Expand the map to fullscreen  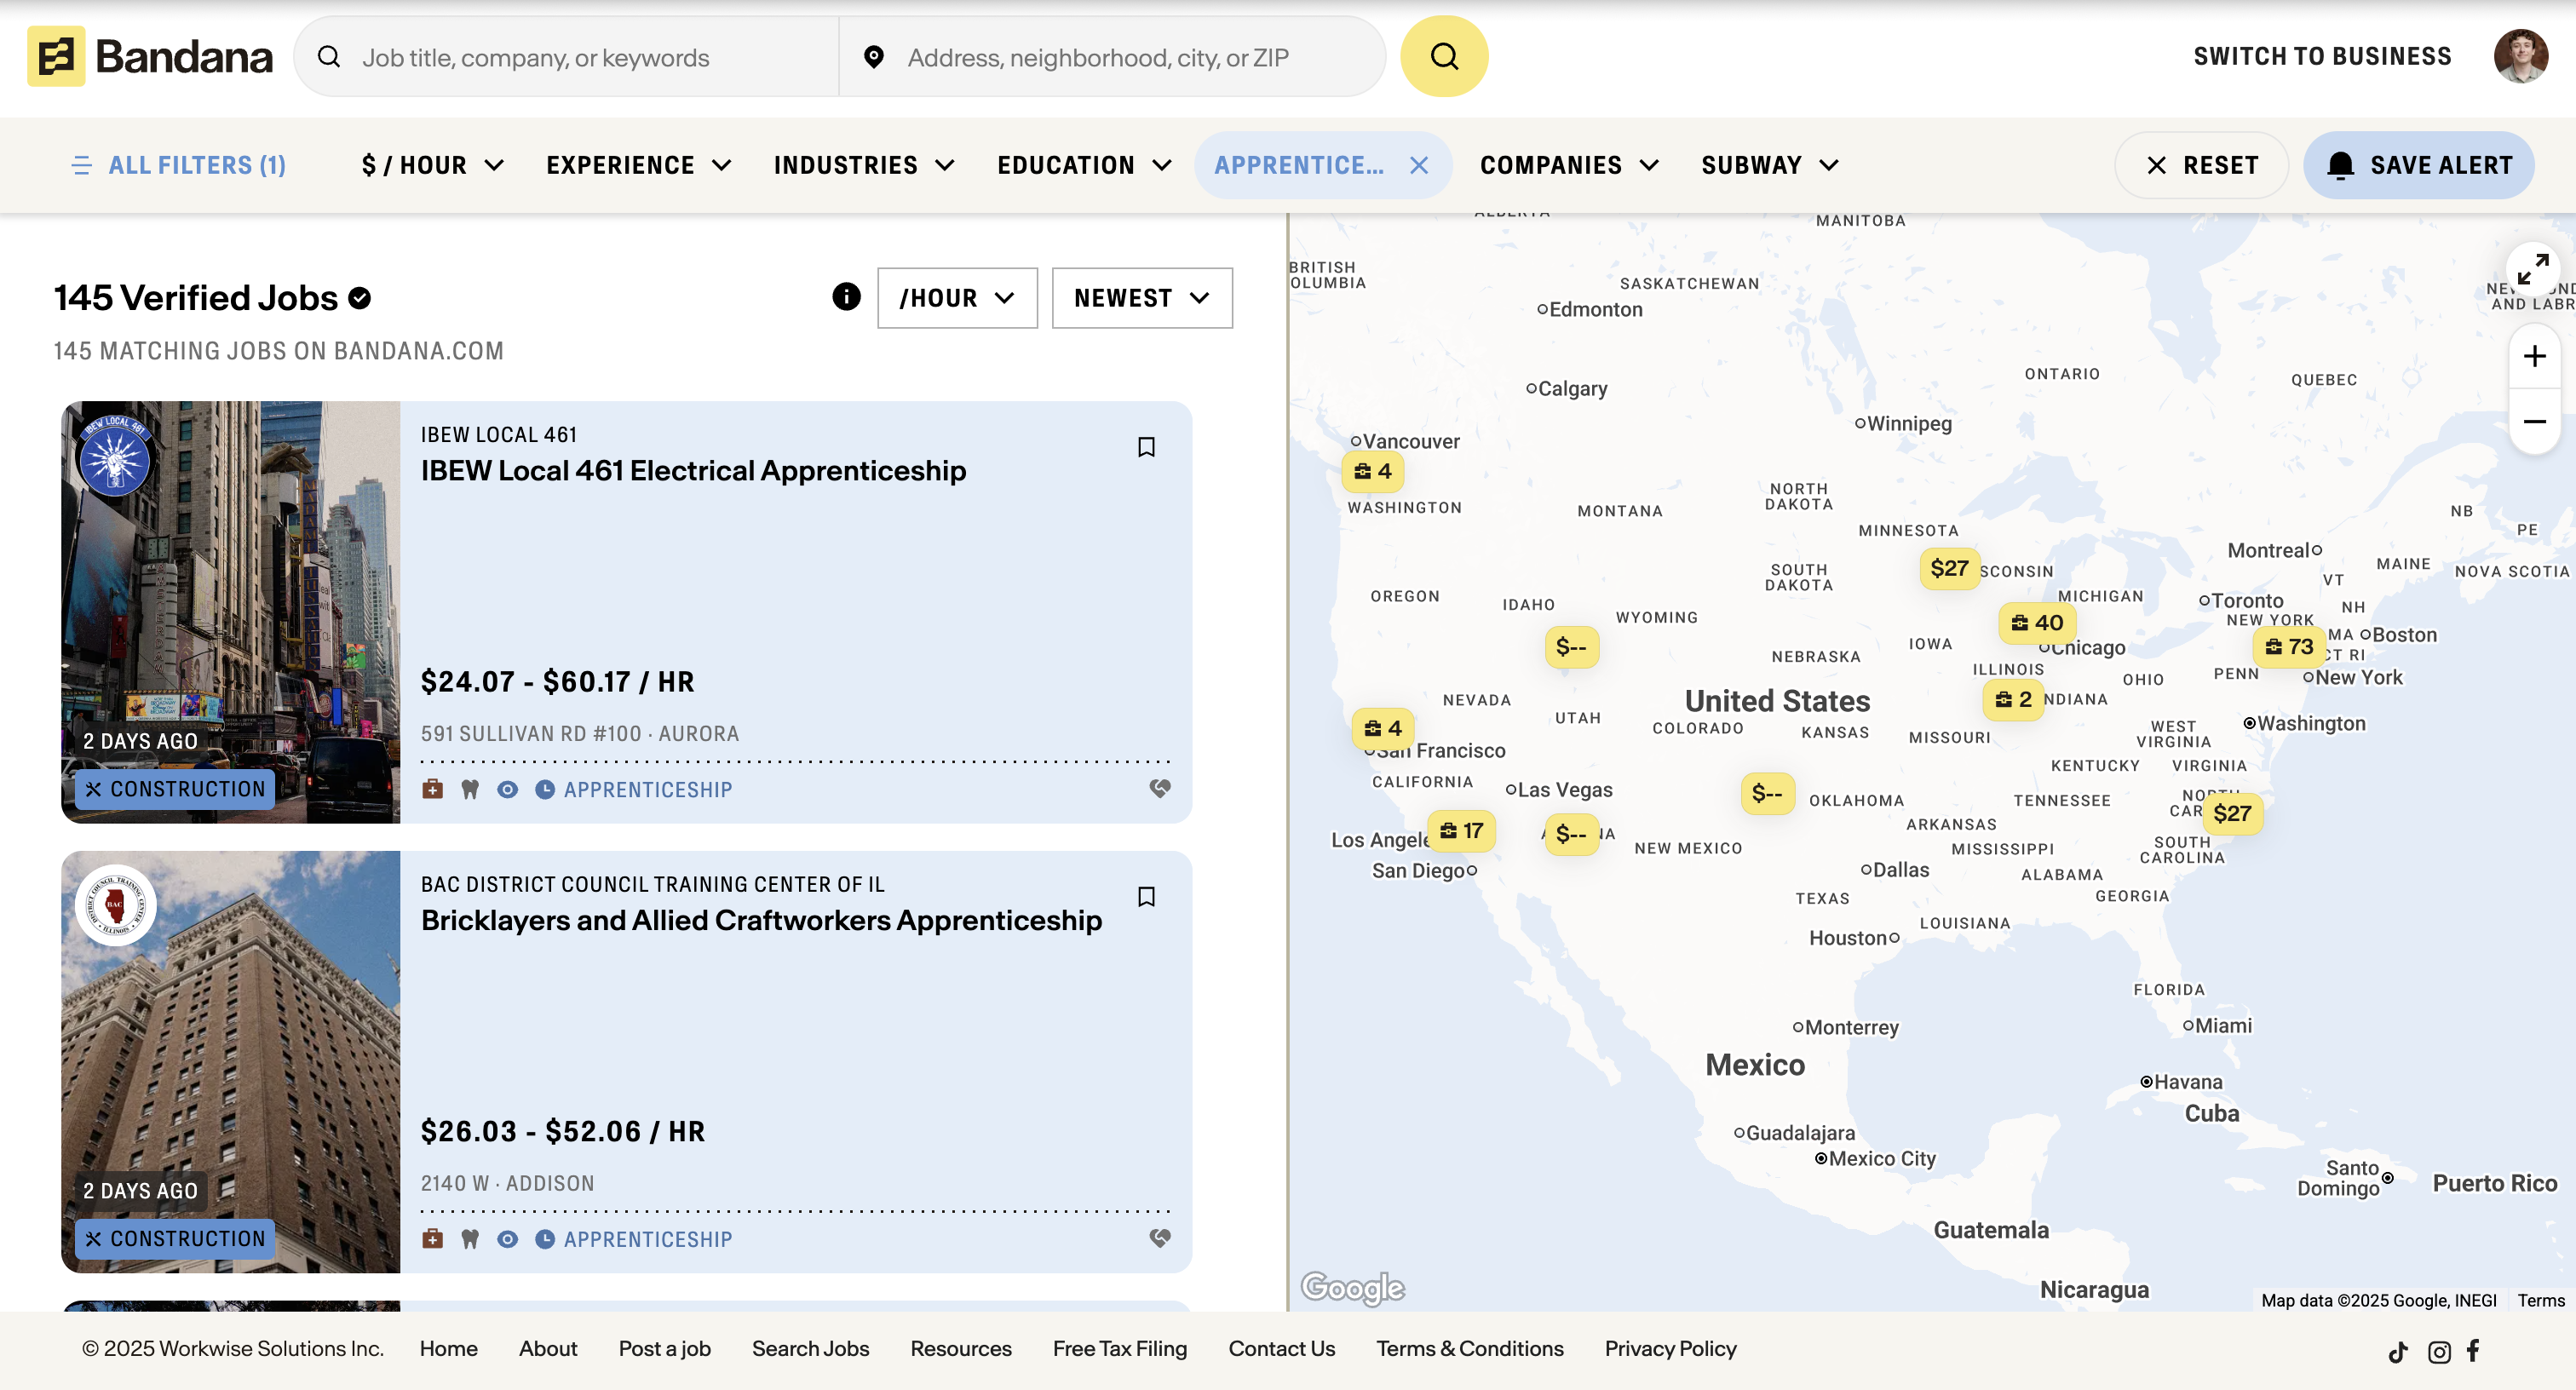click(x=2532, y=269)
